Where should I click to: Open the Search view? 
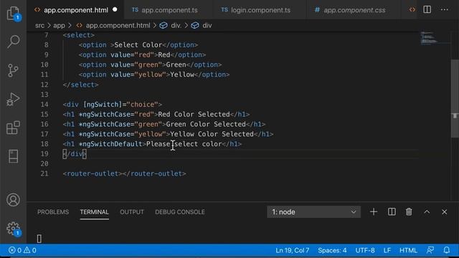(14, 42)
